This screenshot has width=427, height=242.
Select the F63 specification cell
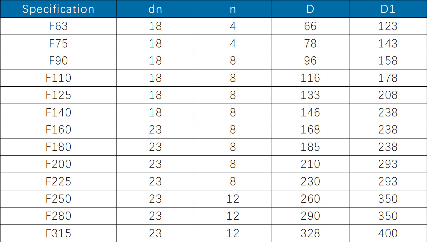click(58, 26)
